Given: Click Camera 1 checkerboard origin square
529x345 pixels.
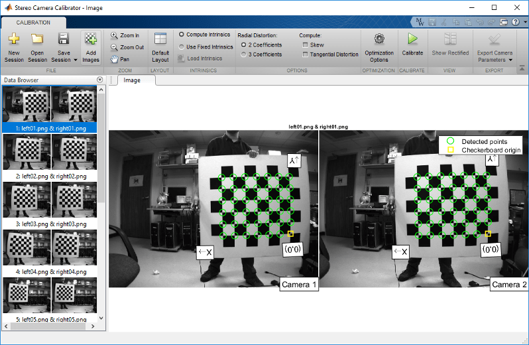Looking at the screenshot, I should tap(291, 234).
